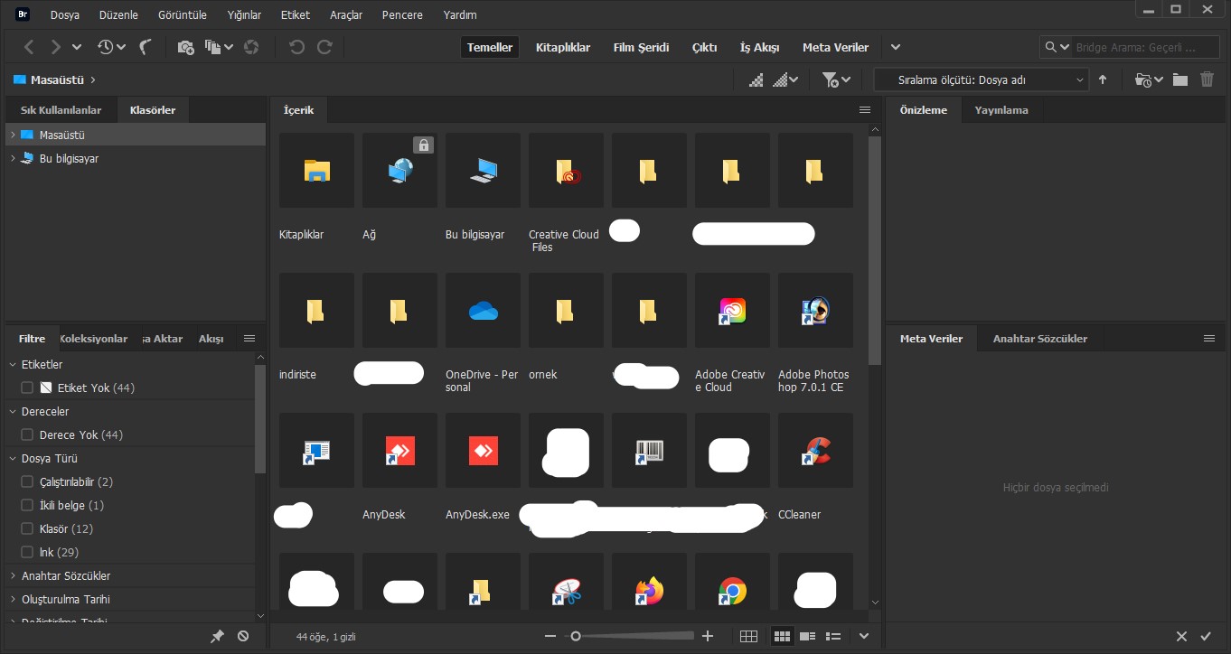Check the Derece Yok (44) filter
Screen dimensions: 1231x654
(x=27, y=434)
